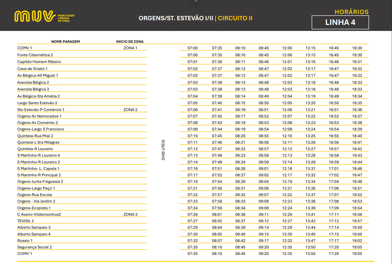The width and height of the screenshot is (392, 264).
Task: Click the ZONA 2 label
Action: 130,110
